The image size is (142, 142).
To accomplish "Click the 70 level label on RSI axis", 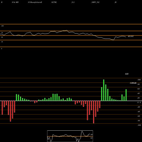I will (2, 33).
